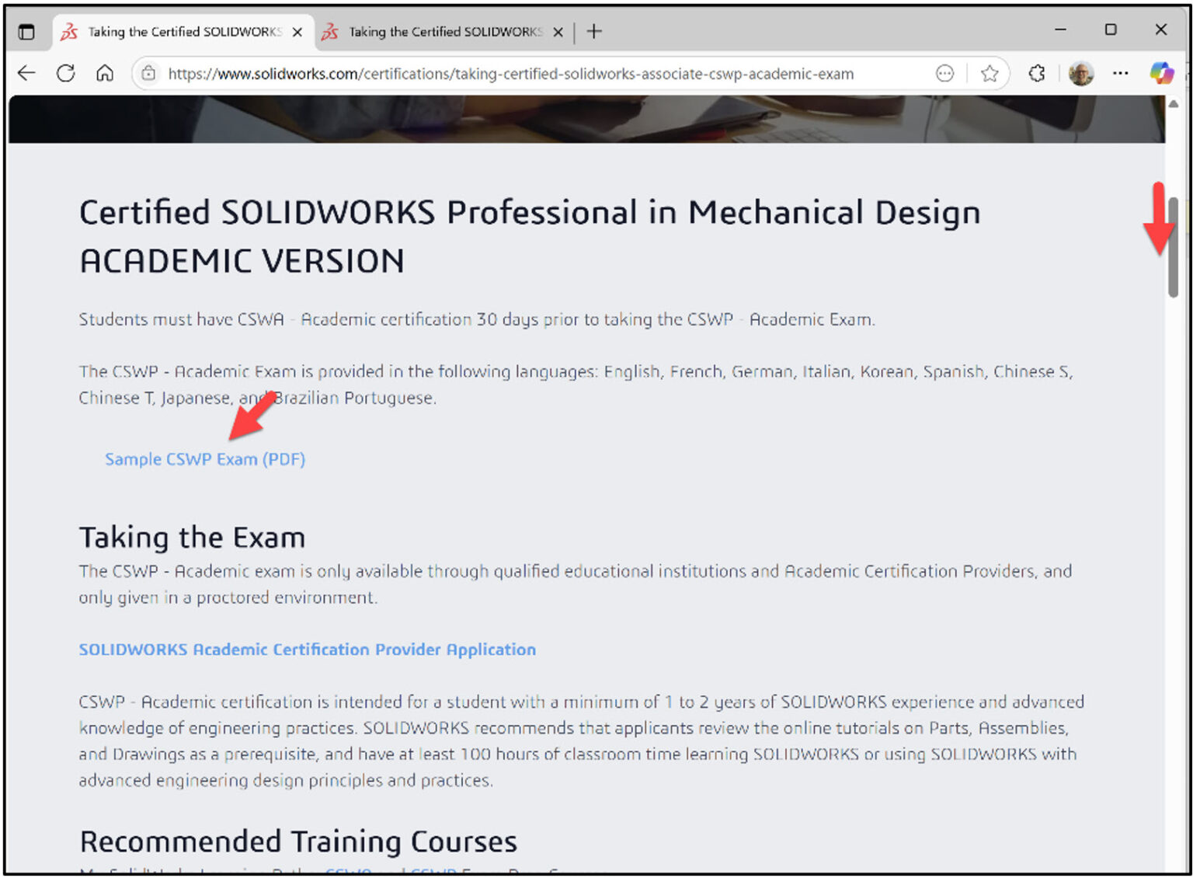Image resolution: width=1193 pixels, height=878 pixels.
Task: Open the Sample CSWP Exam PDF link
Action: (205, 458)
